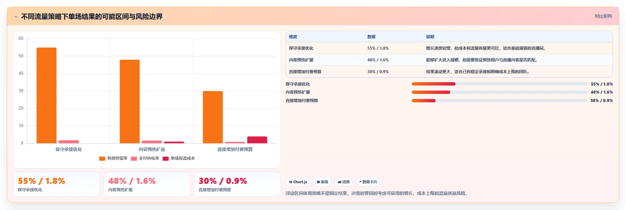
Task: Click the footnote starting 浮动区间体现策略
Action: (377, 194)
